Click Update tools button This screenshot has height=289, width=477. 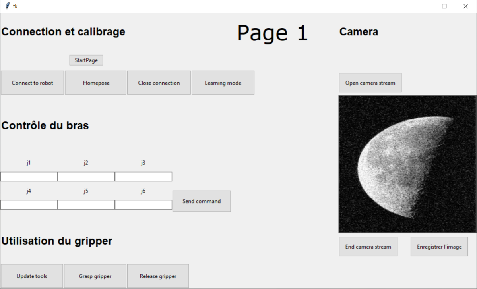32,276
